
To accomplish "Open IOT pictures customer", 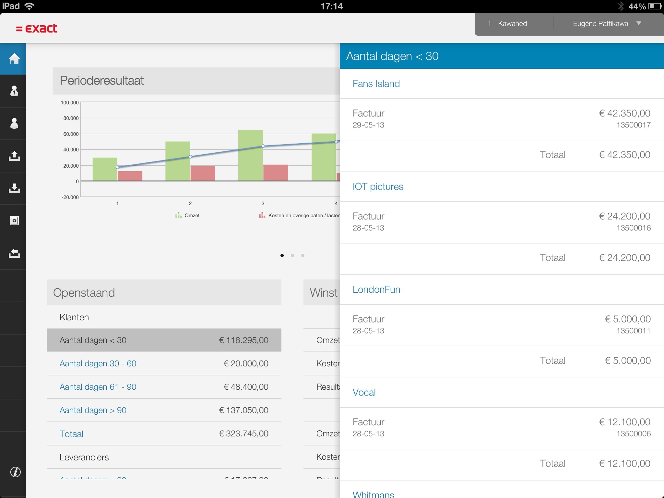I will [378, 186].
